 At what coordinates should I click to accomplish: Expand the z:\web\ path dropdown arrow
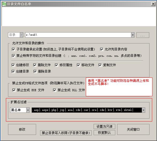tap(133, 35)
